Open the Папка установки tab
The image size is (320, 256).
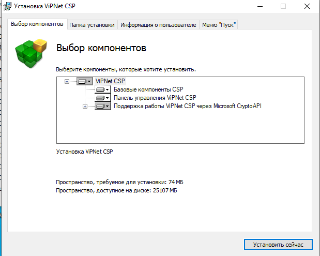coord(93,25)
